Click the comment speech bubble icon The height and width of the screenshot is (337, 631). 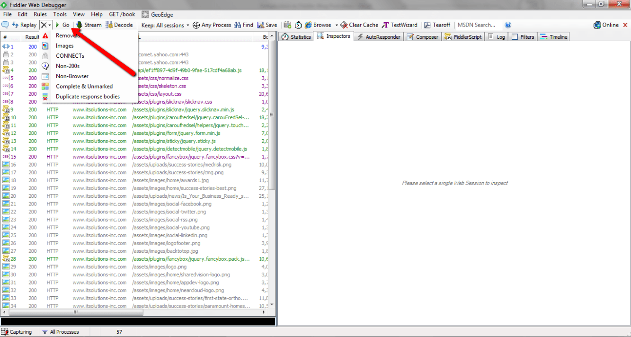pyautogui.click(x=6, y=25)
